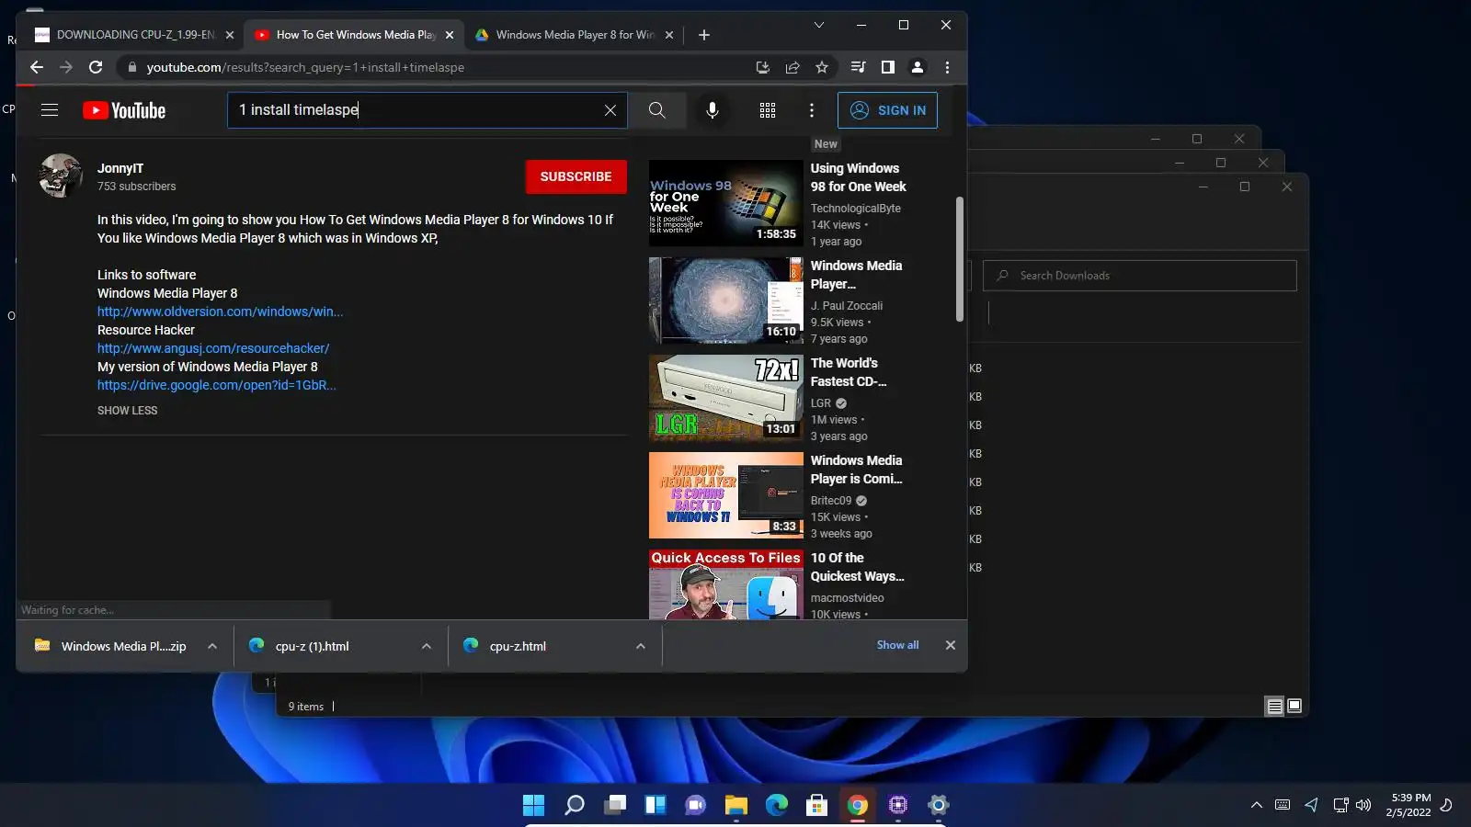Open a new Chrome tab
The image size is (1471, 827).
(704, 35)
